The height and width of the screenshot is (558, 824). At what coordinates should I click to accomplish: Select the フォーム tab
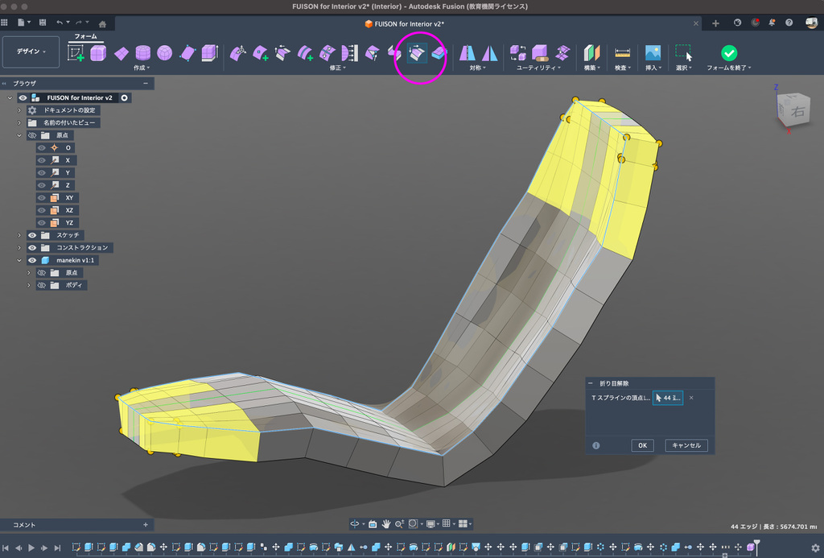[x=86, y=36]
